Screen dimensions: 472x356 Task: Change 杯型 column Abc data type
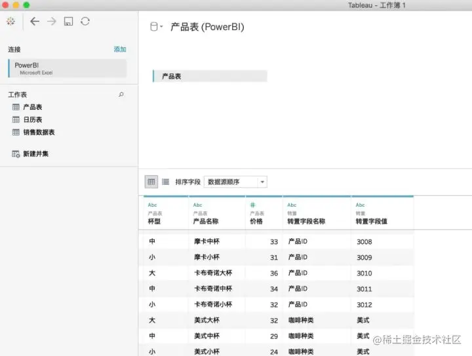tap(152, 205)
